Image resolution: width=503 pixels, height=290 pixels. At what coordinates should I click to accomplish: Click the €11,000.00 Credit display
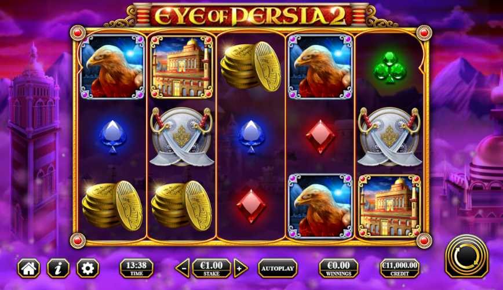click(x=400, y=268)
